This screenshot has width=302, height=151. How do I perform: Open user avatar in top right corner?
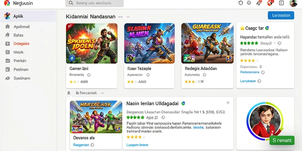(x=293, y=3)
